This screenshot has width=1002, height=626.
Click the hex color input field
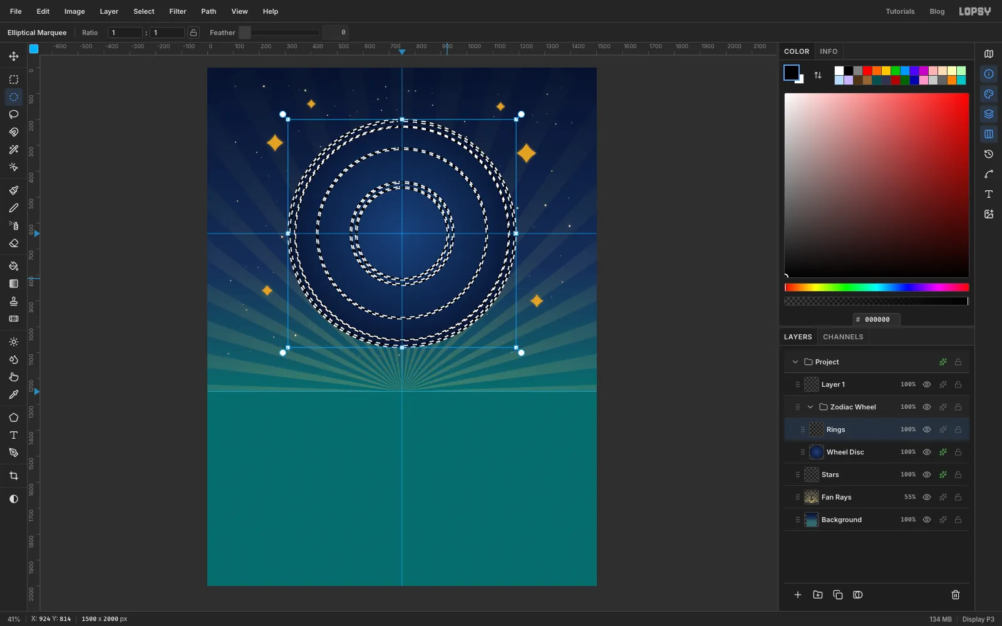[877, 319]
